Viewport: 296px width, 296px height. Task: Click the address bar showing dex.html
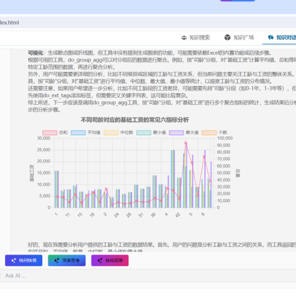tap(148, 23)
